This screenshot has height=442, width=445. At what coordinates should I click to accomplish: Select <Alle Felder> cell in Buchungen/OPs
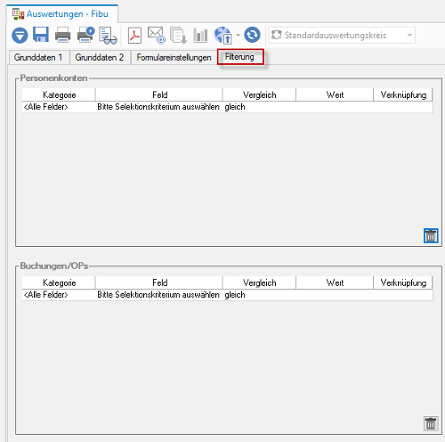[59, 295]
